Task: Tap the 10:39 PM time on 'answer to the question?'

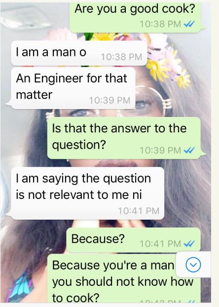Action: (160, 151)
